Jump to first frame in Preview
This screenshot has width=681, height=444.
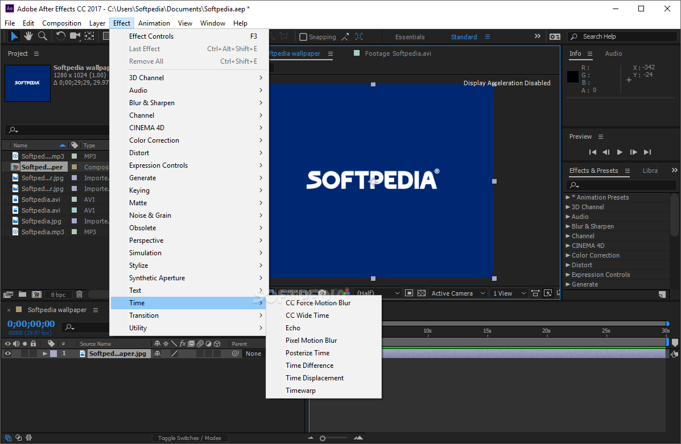(x=592, y=152)
